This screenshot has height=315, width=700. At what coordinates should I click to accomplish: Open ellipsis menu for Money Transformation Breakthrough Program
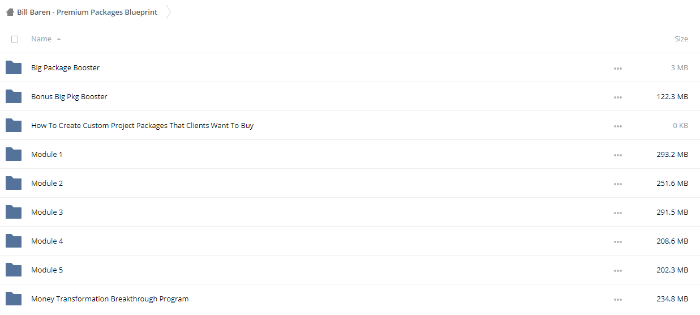click(x=617, y=300)
